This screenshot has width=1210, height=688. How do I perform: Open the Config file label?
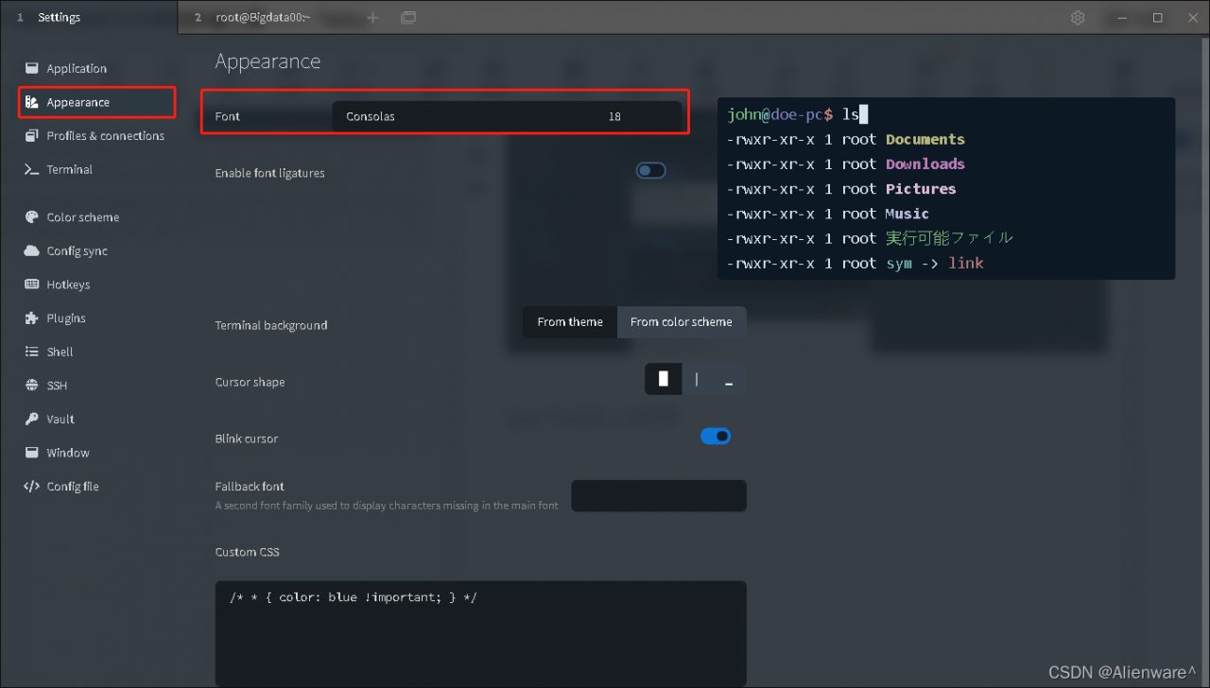[73, 487]
